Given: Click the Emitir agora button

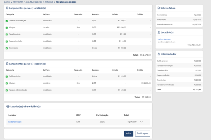Looking at the screenshot, I should [x=142, y=133].
